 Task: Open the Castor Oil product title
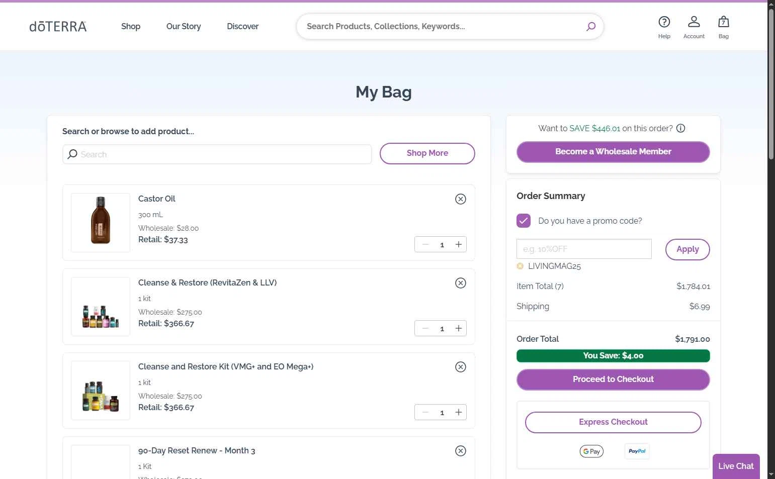[x=157, y=199]
